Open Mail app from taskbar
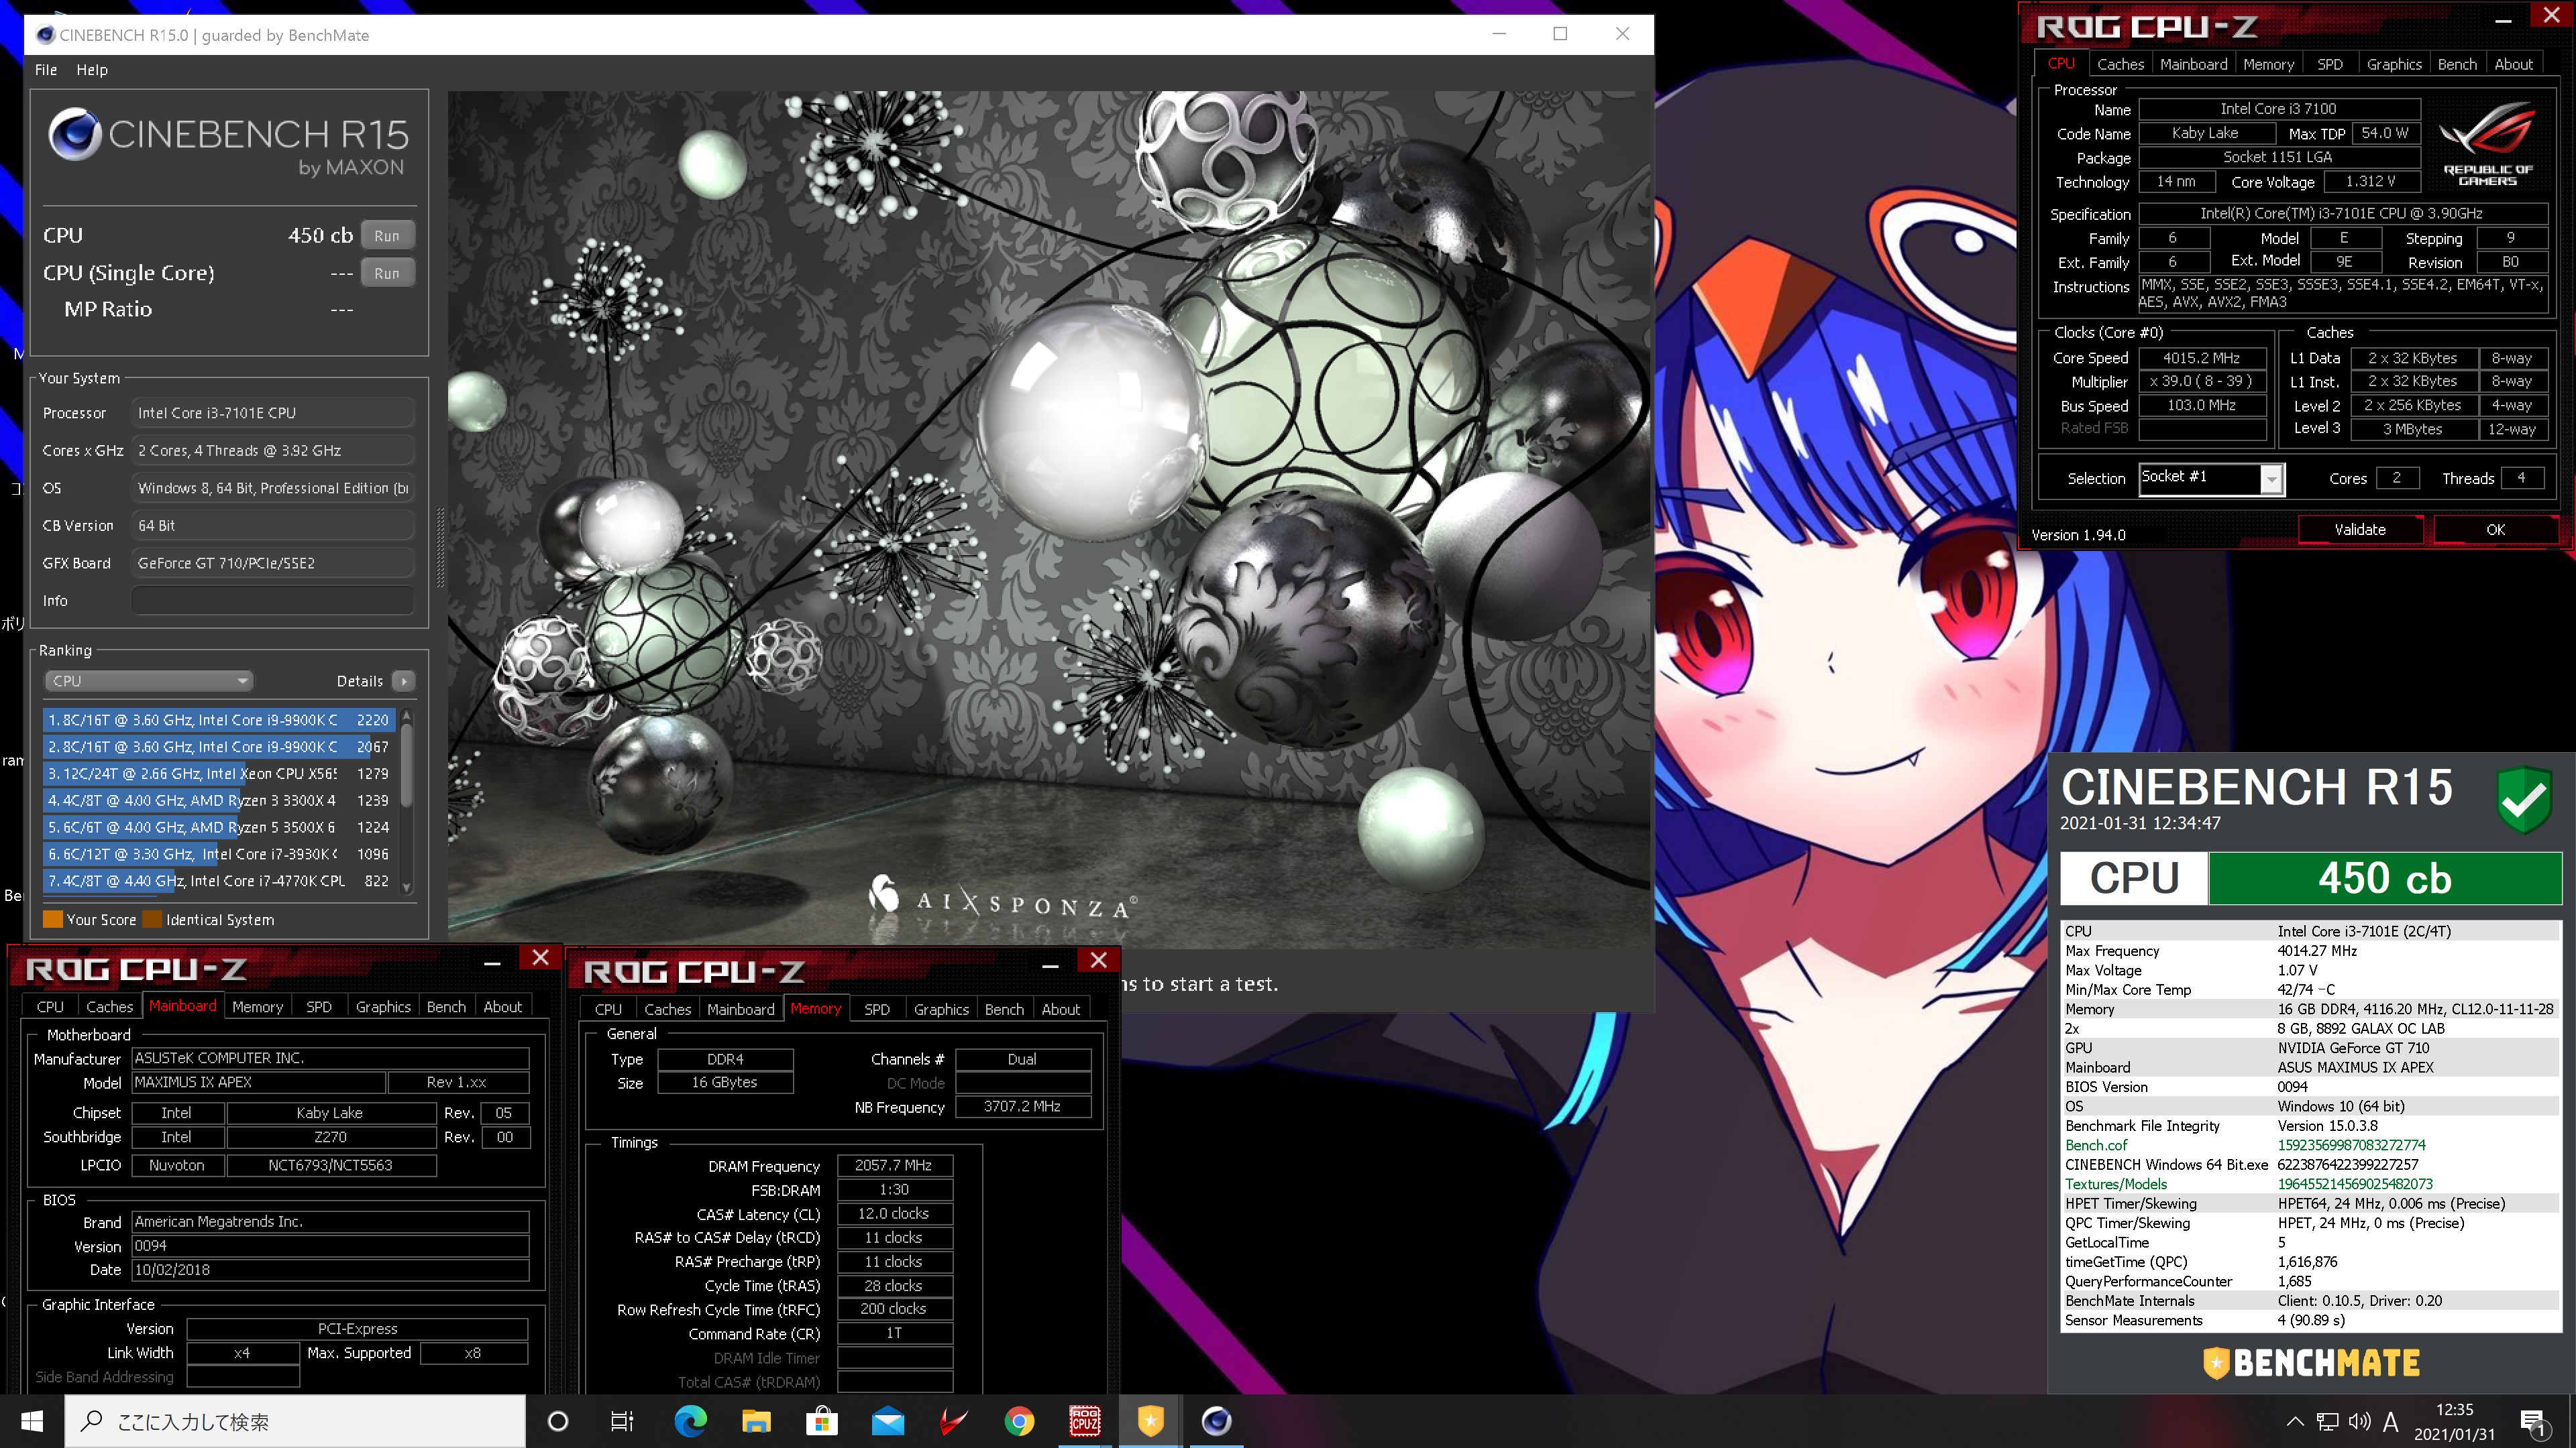 pyautogui.click(x=888, y=1421)
